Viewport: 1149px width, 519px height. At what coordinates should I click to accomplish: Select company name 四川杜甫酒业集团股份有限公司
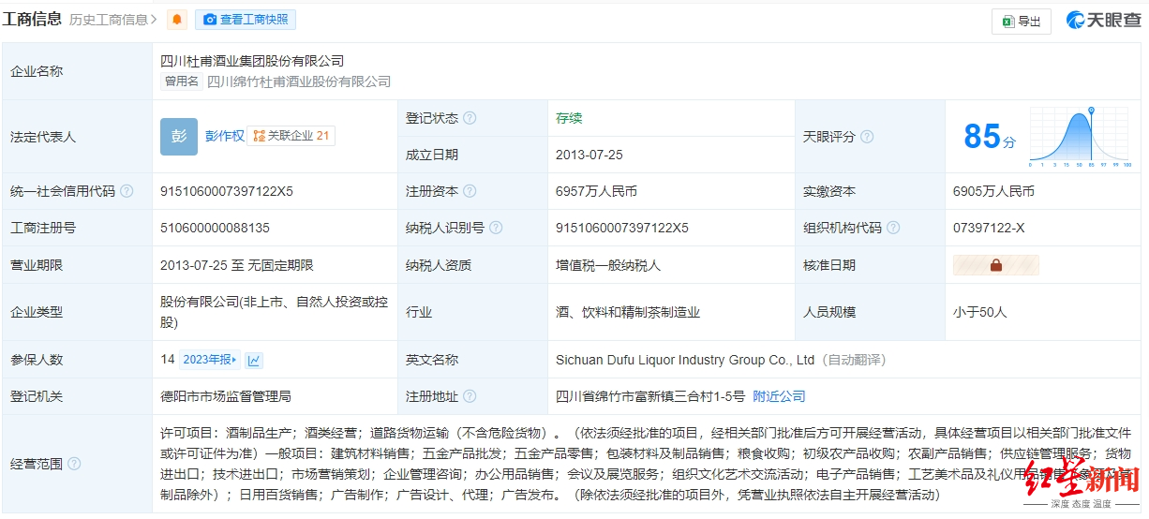coord(252,61)
